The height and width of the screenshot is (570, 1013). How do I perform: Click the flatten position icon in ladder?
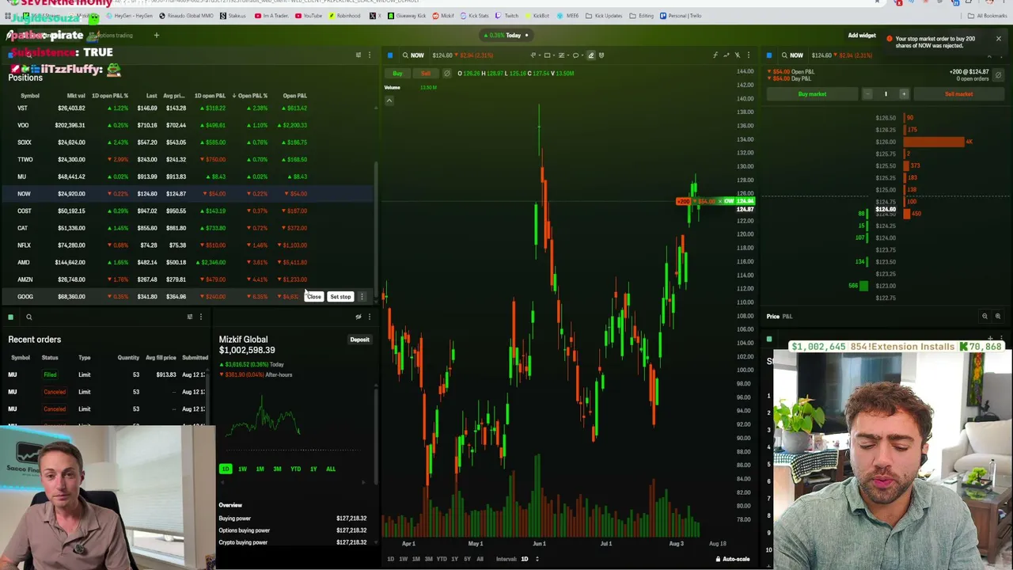click(998, 75)
